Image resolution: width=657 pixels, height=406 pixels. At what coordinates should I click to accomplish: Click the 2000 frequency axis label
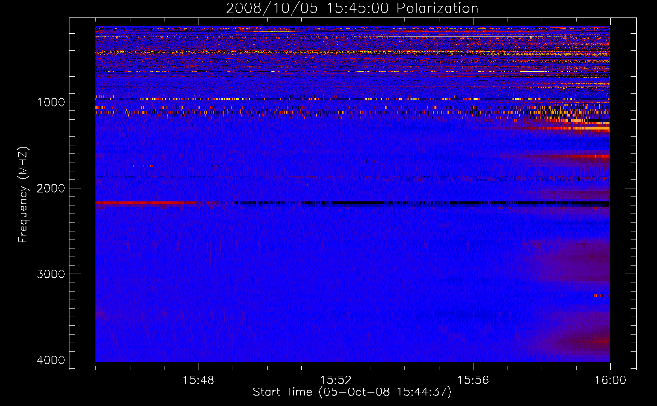[51, 188]
